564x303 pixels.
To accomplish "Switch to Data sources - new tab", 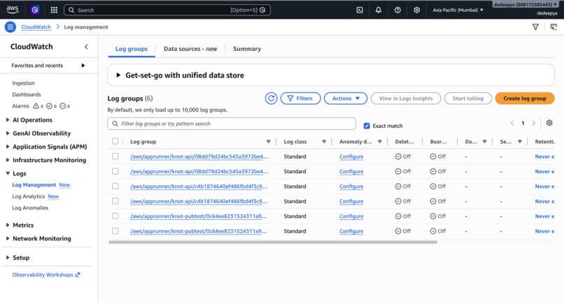I will pyautogui.click(x=190, y=49).
